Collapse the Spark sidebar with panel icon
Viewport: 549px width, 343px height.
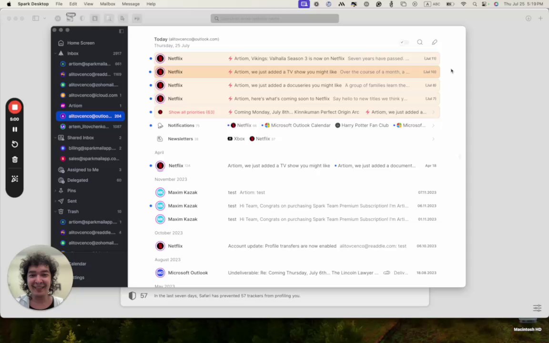point(121,31)
